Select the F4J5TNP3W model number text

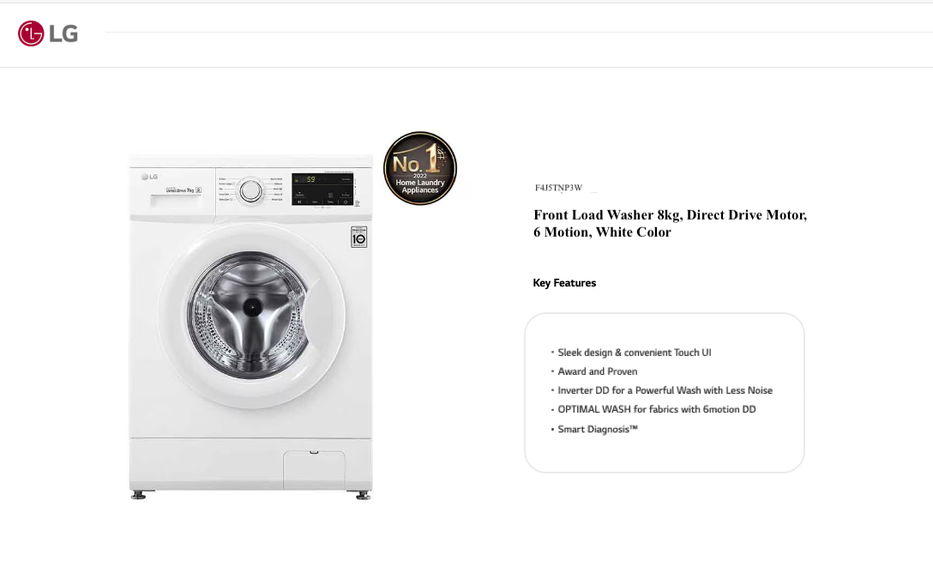pos(558,188)
